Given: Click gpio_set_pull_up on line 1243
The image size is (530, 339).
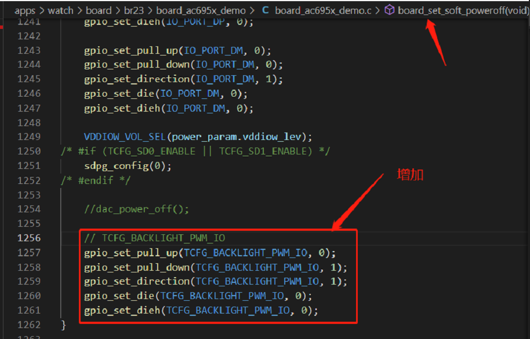Looking at the screenshot, I should 131,50.
